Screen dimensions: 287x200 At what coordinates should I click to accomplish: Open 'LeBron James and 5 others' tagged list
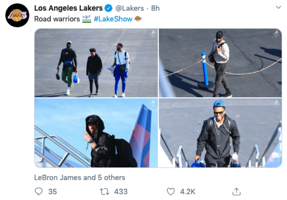coord(80,178)
